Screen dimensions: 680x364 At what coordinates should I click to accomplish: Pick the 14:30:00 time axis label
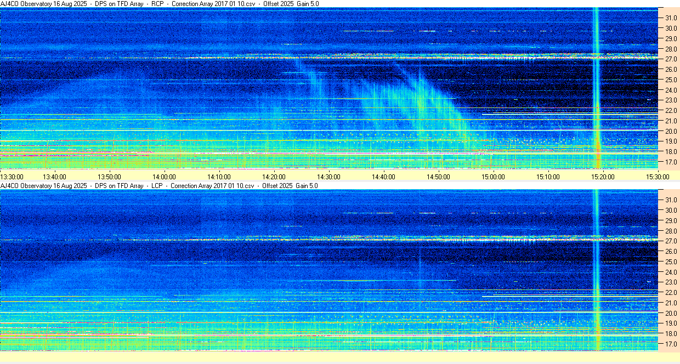(x=328, y=177)
